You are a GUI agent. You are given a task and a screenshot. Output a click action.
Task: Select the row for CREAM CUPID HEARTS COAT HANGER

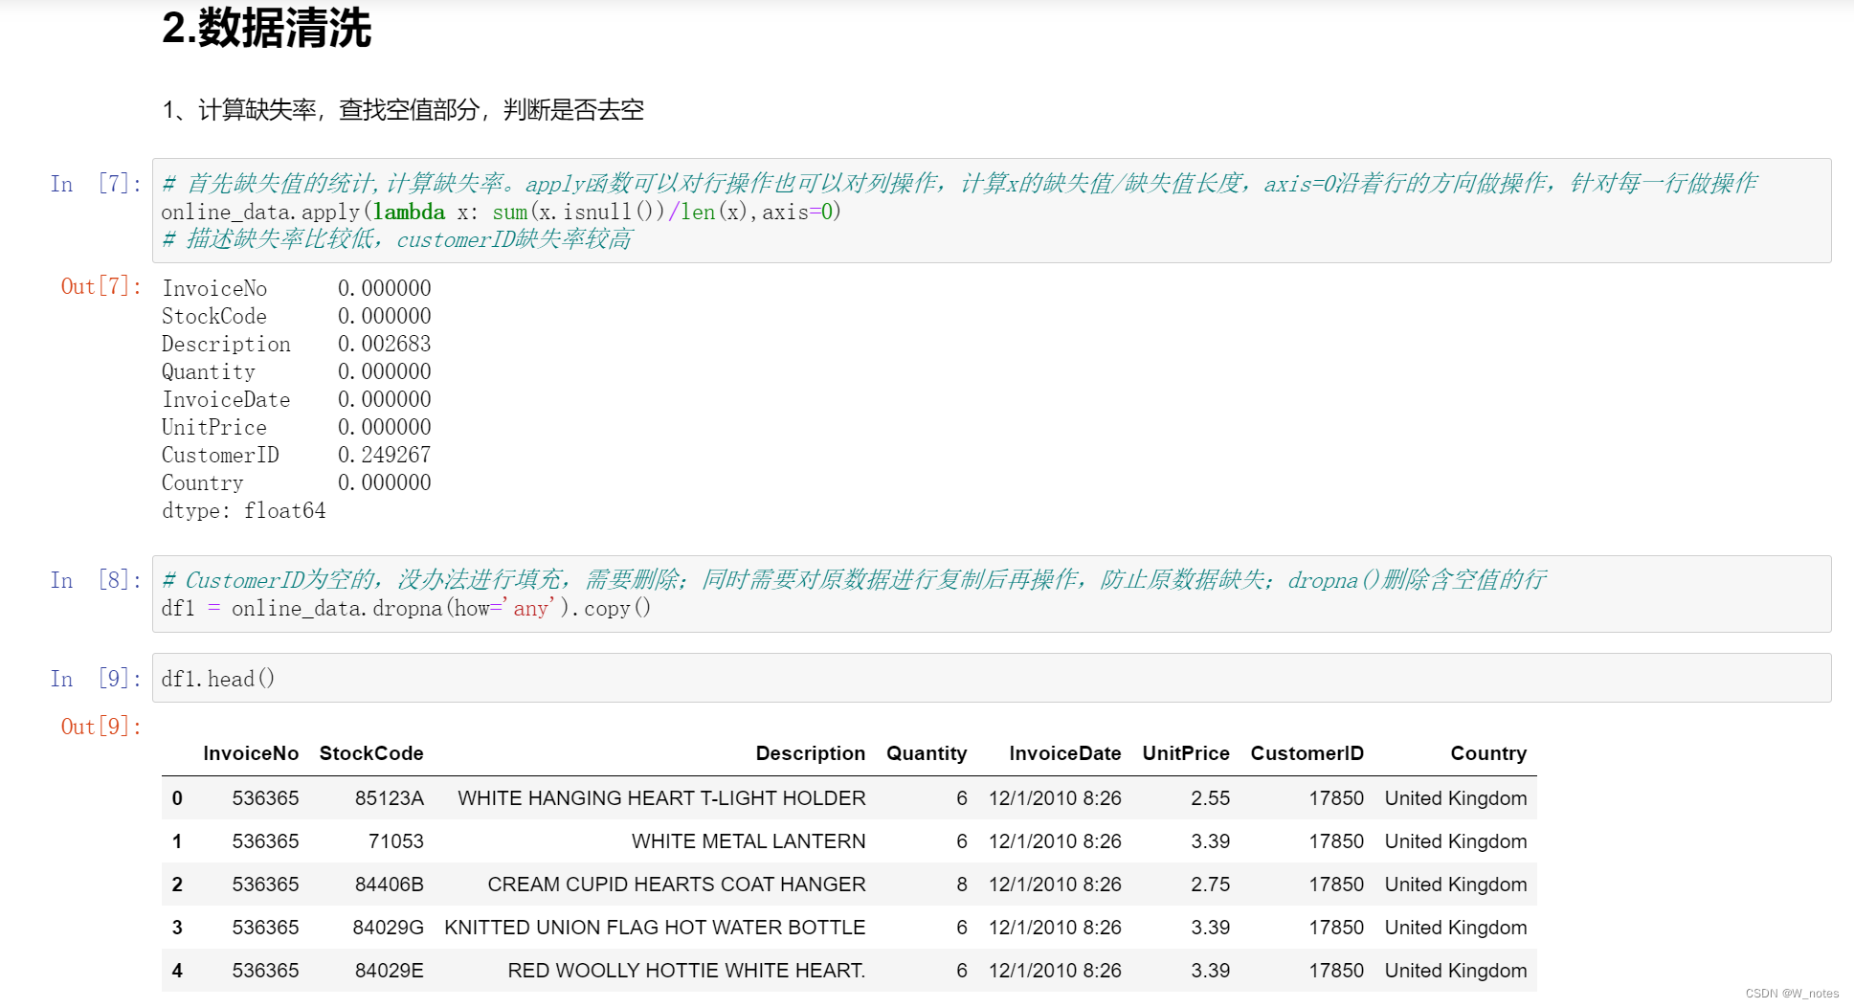point(766,884)
